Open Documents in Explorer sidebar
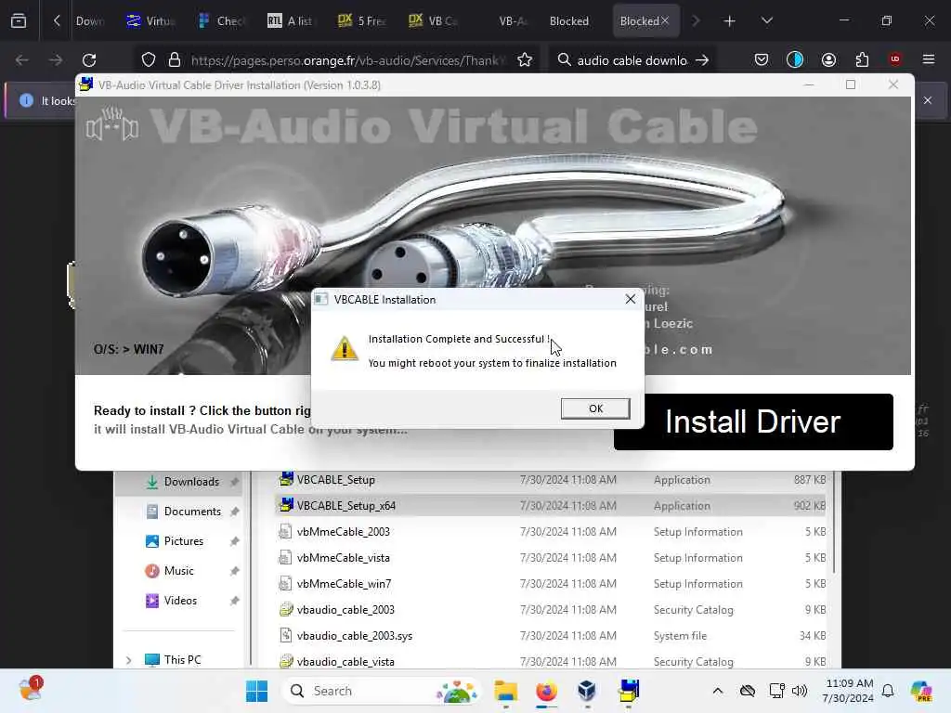 tap(192, 512)
